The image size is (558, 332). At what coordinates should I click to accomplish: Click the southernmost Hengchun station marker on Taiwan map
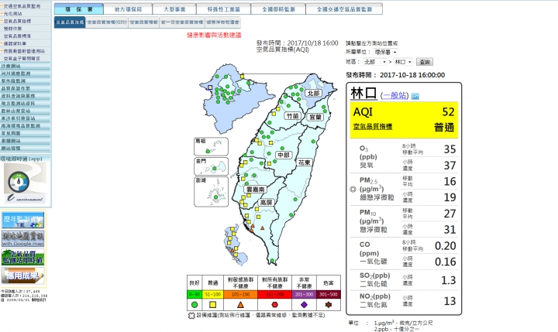click(x=272, y=262)
